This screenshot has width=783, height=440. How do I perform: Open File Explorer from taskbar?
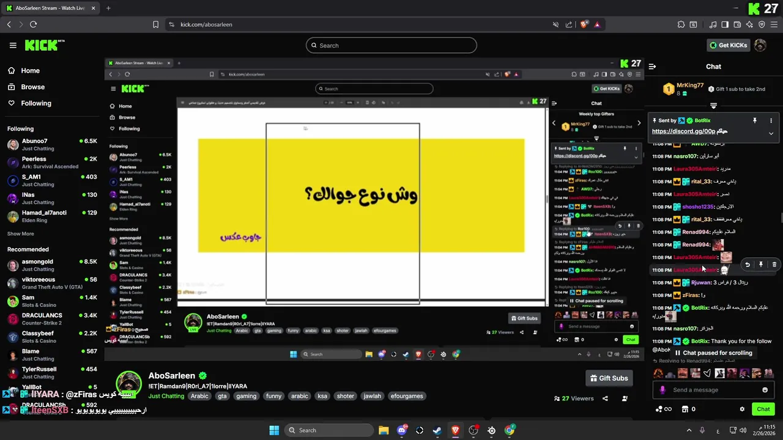(x=384, y=430)
